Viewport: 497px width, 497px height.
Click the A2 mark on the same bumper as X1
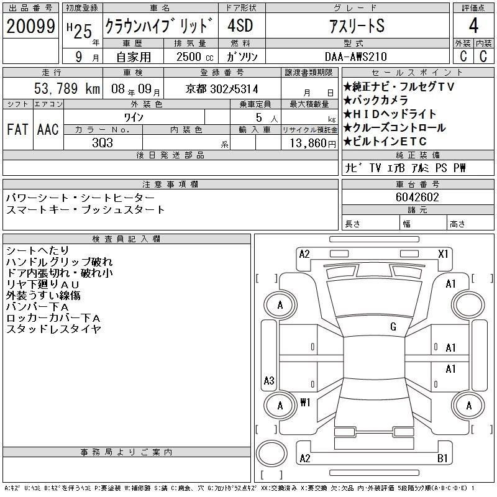click(304, 253)
